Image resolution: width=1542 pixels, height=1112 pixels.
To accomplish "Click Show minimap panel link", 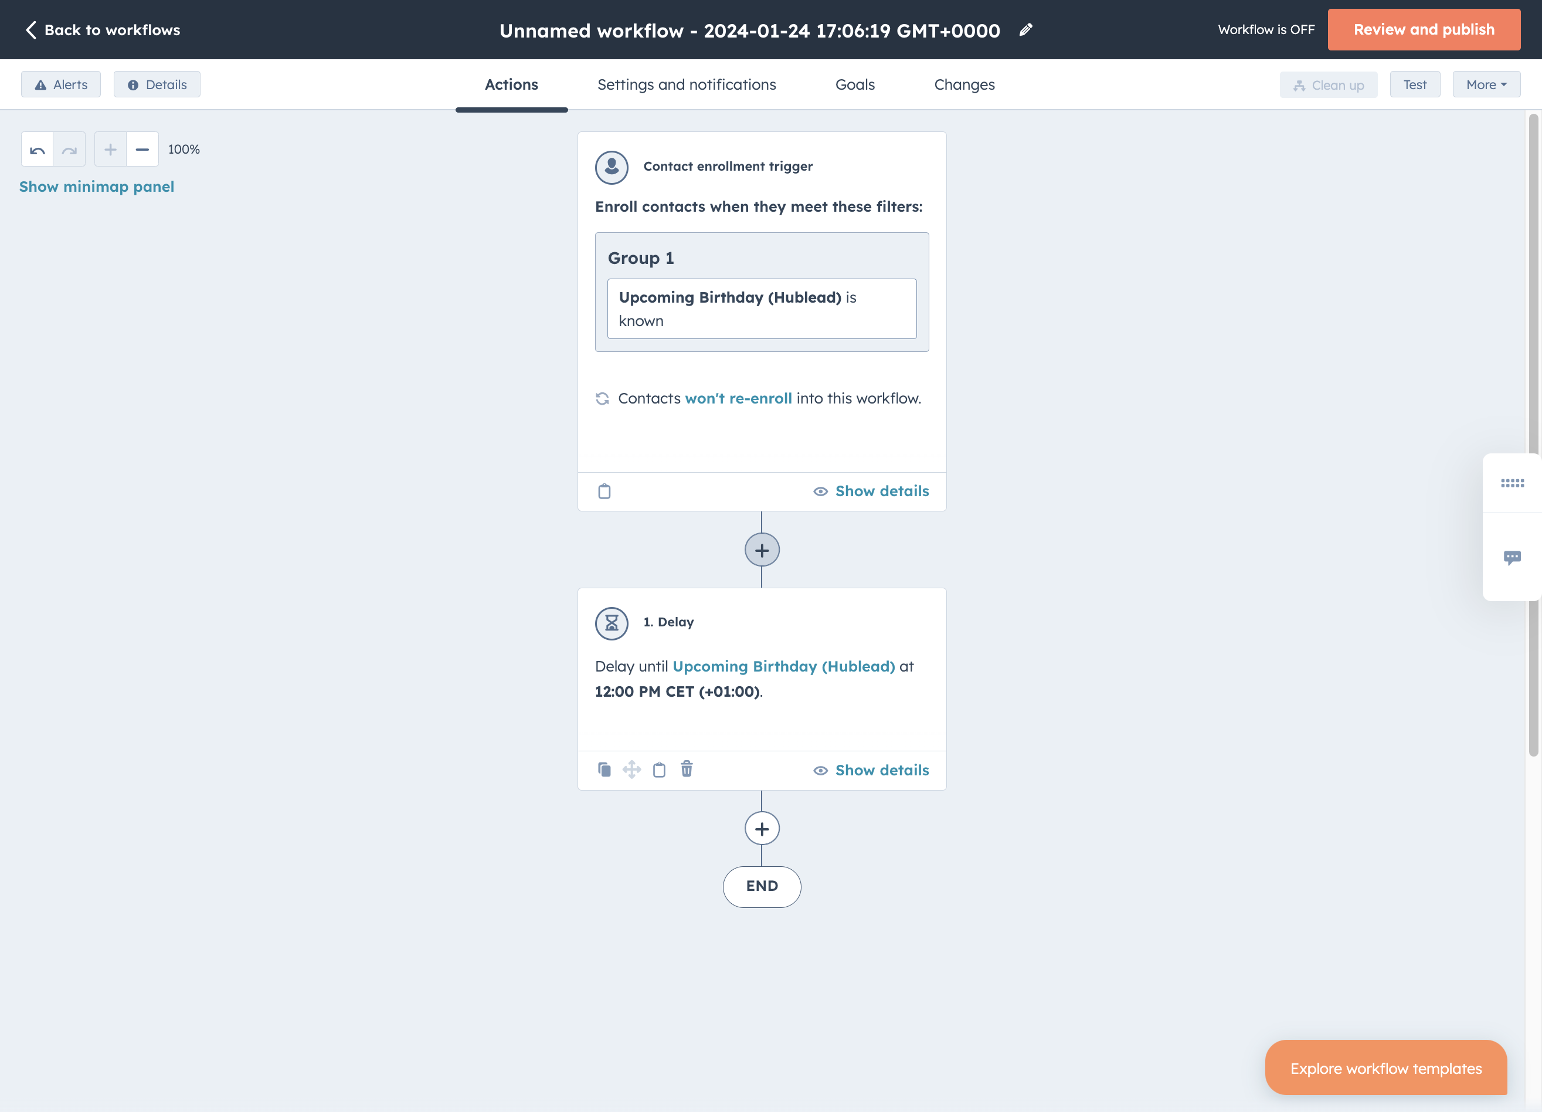I will click(x=97, y=187).
